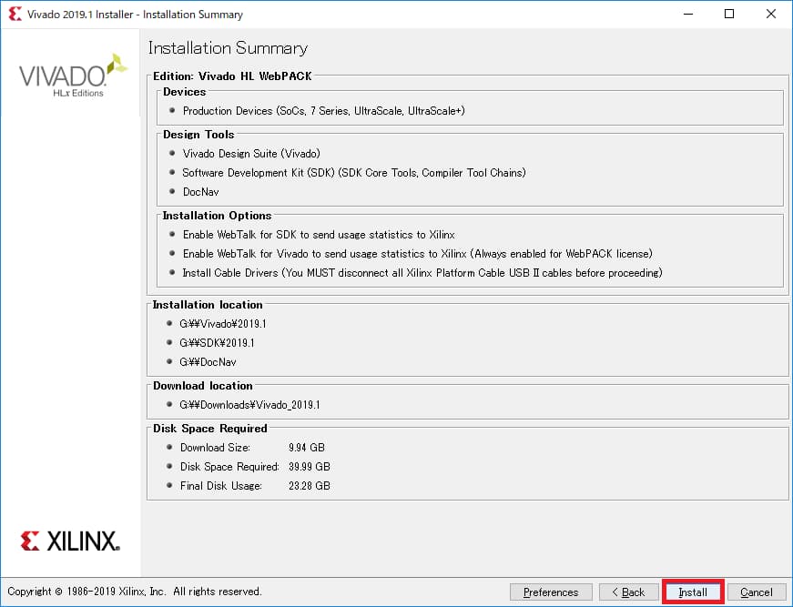This screenshot has width=793, height=607.
Task: Select 'Enable WebTalk for SDK' option text
Action: [x=319, y=235]
